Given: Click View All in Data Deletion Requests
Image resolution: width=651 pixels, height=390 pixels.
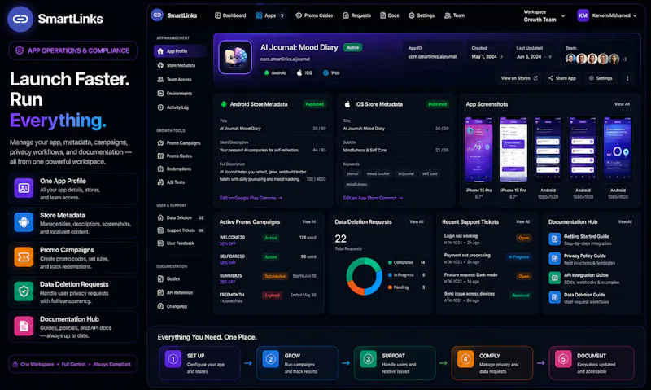Looking at the screenshot, I should (417, 221).
